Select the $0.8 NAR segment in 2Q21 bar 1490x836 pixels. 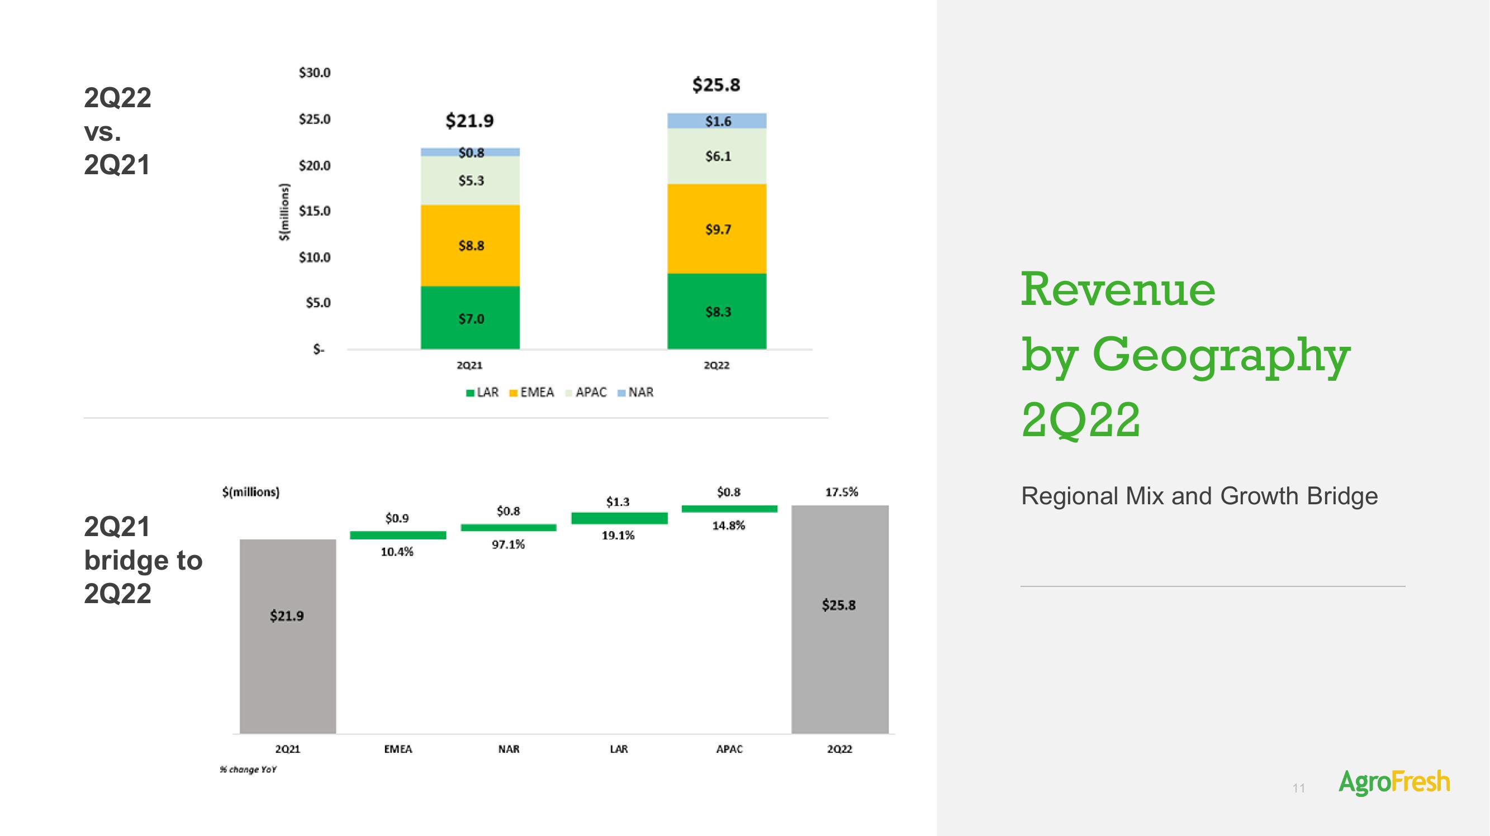pos(470,152)
